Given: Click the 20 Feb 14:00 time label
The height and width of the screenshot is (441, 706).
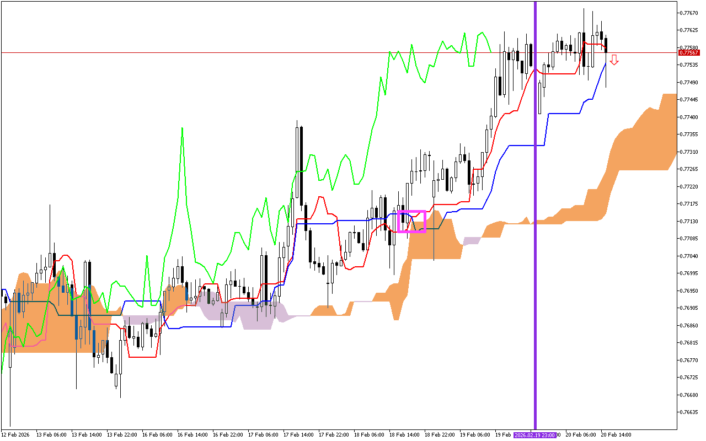Looking at the screenshot, I should [x=616, y=435].
